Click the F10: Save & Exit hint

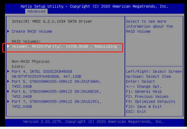point(144,107)
